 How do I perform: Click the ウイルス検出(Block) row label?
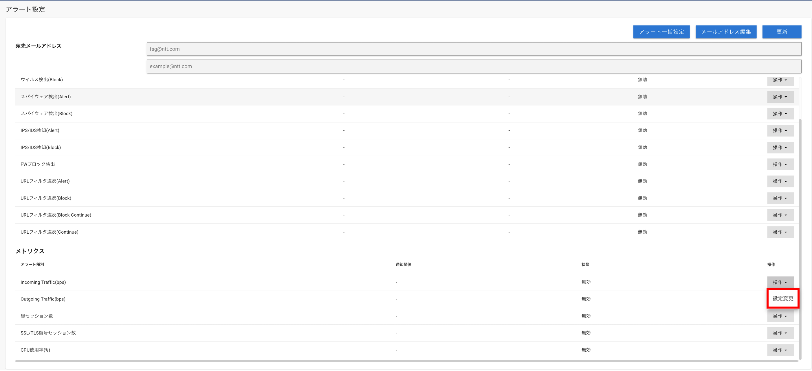pos(42,80)
